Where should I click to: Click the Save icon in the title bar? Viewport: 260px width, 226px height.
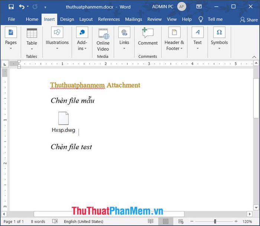point(11,7)
